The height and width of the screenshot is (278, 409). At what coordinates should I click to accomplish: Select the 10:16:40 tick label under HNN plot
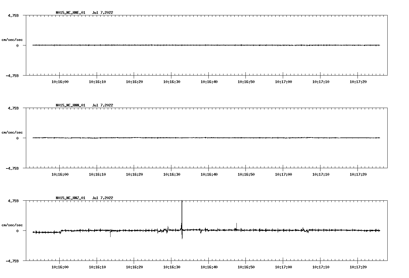209,175
